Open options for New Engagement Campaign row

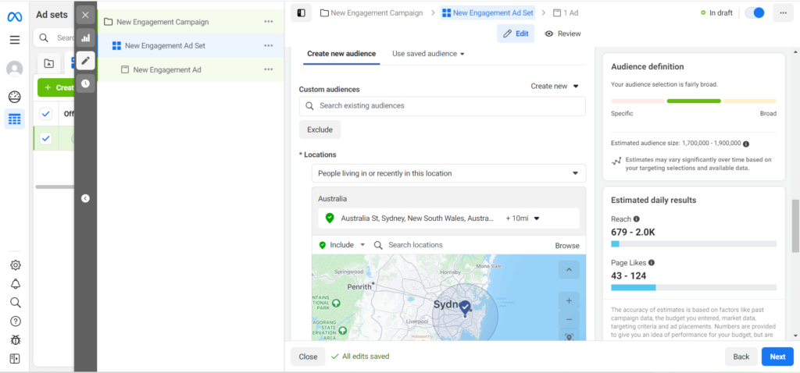click(269, 22)
